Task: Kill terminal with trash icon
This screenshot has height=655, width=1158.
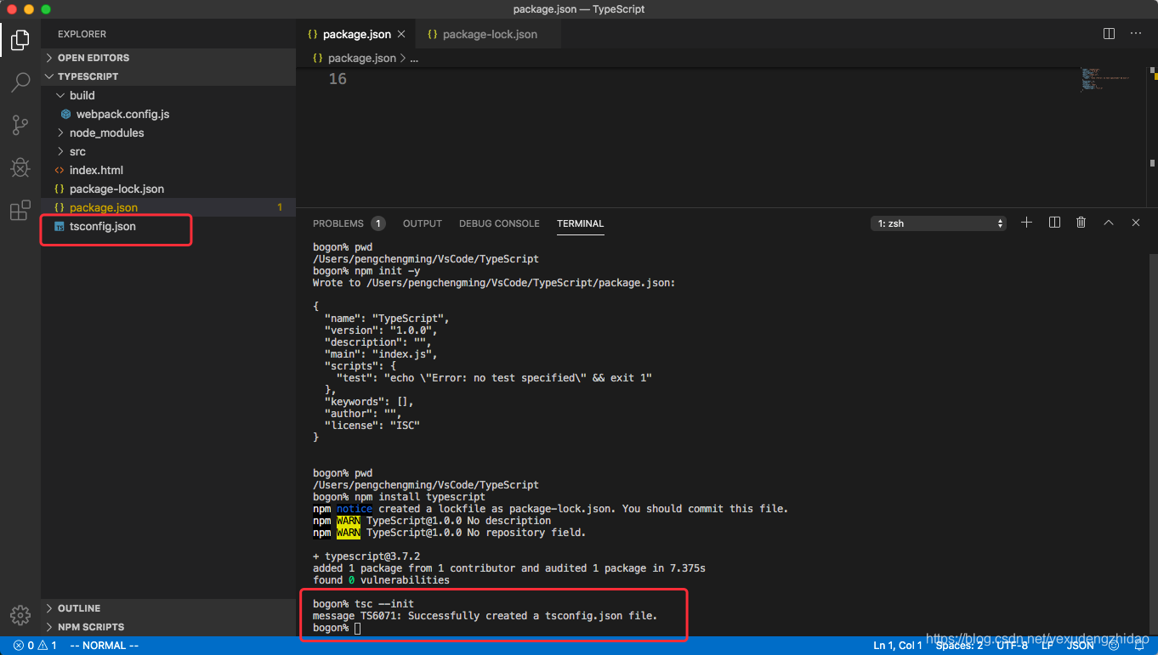Action: (x=1081, y=223)
